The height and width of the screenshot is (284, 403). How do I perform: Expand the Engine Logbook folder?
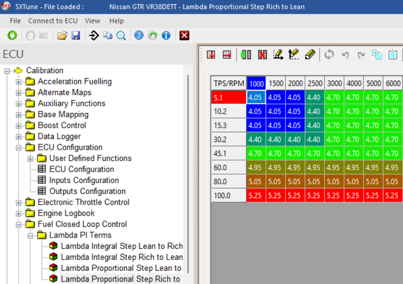(x=19, y=214)
